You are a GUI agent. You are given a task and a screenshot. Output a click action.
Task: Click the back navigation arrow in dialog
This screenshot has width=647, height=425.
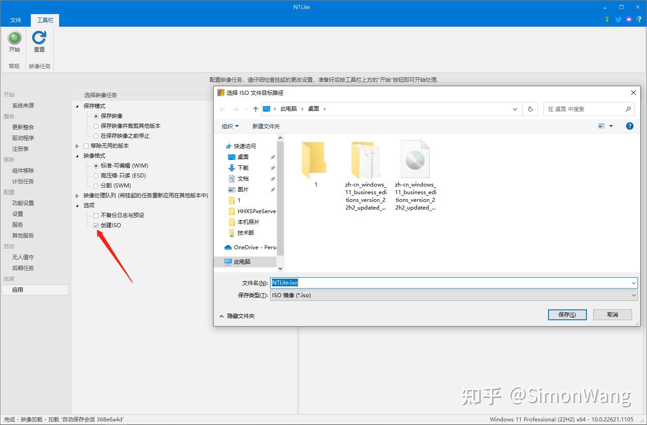pyautogui.click(x=222, y=108)
